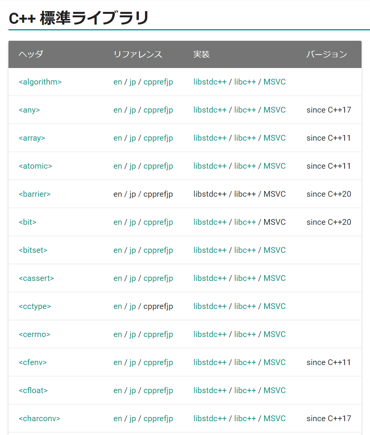The height and width of the screenshot is (435, 370).
Task: Click 'cpprefjp' in the <algorithm> row
Action: pos(158,82)
